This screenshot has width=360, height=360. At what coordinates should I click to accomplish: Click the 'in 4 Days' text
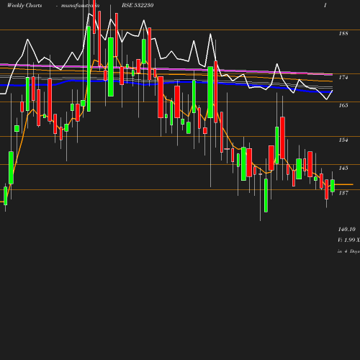(348, 251)
